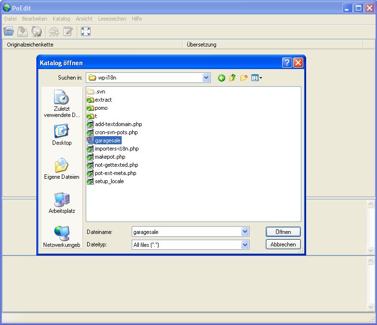The image size is (377, 325).
Task: Click middle pane scrollbar down arrow
Action: click(x=370, y=250)
